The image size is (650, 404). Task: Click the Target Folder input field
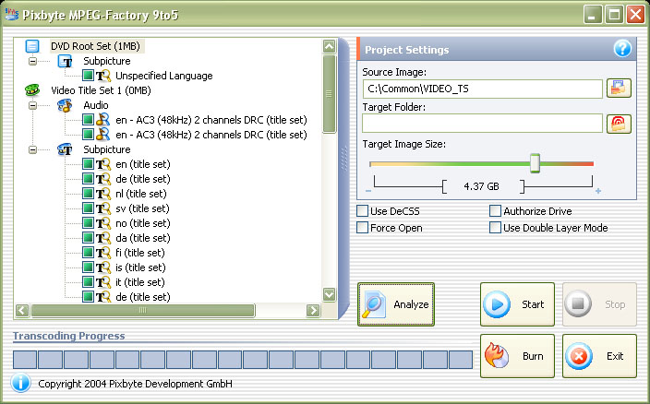[482, 124]
